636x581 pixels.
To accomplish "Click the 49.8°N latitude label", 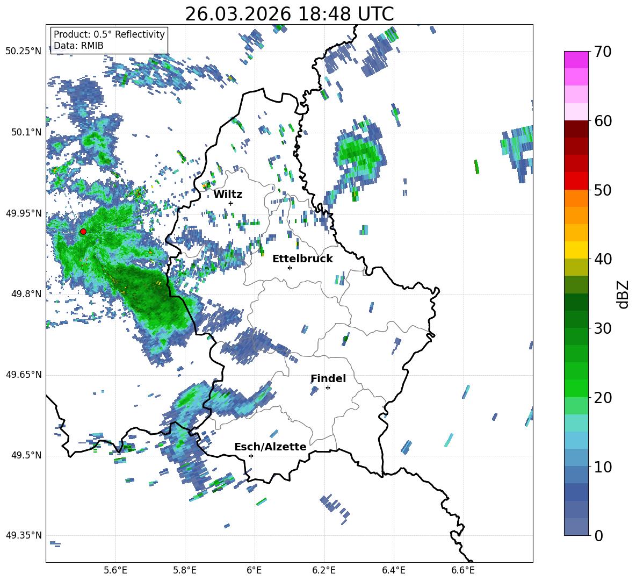I will 26,294.
